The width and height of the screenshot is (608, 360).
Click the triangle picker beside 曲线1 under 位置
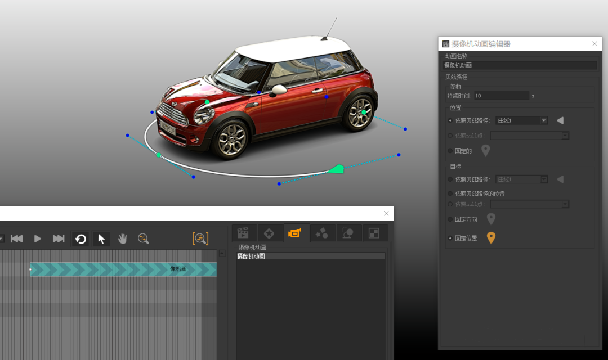[560, 120]
